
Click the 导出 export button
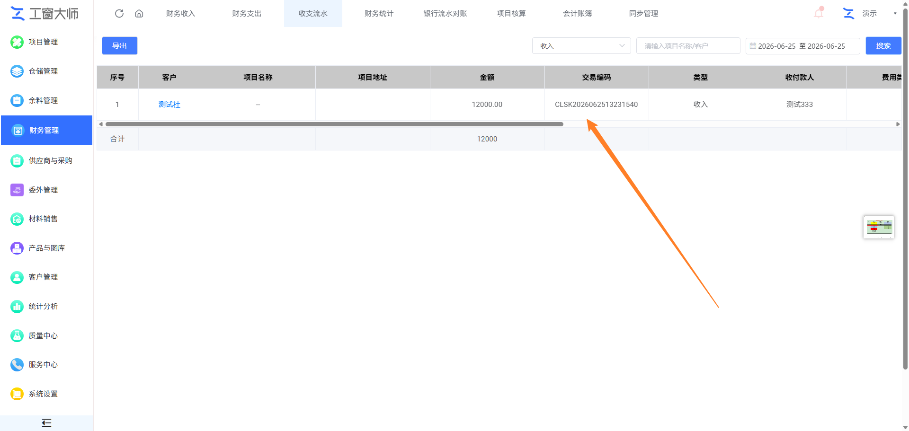click(120, 45)
